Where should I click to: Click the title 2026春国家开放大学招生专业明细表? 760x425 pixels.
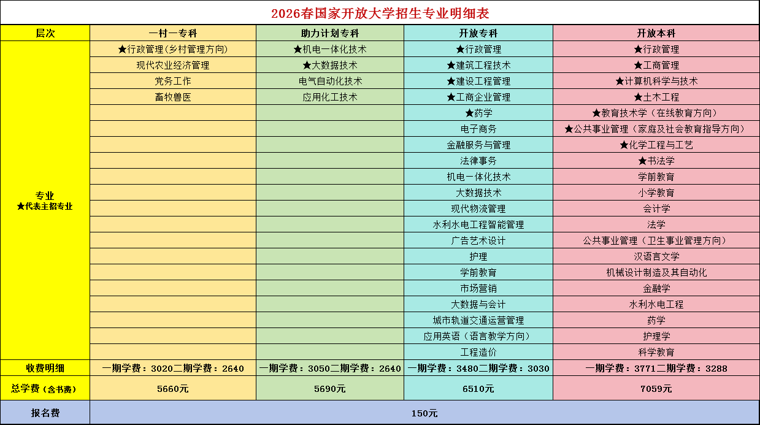(x=380, y=12)
